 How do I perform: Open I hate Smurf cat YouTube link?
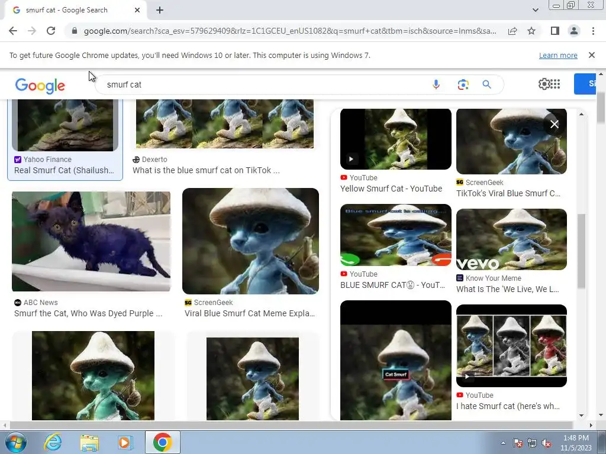(x=508, y=406)
